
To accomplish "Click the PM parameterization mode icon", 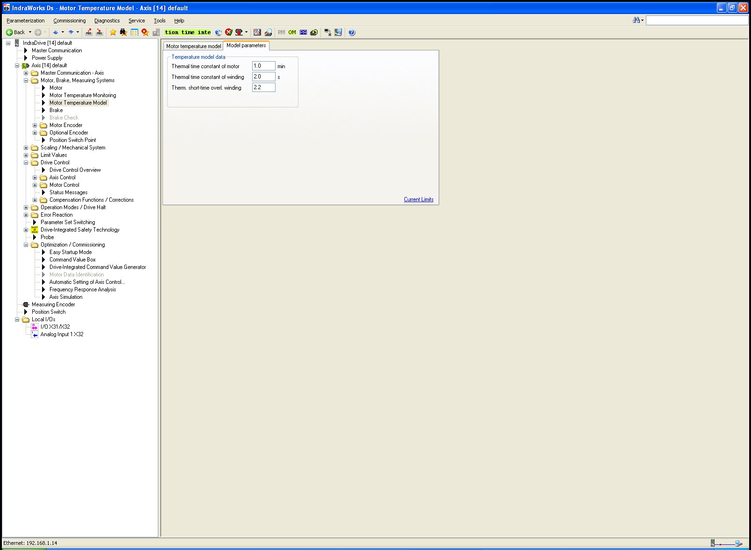I will 281,32.
